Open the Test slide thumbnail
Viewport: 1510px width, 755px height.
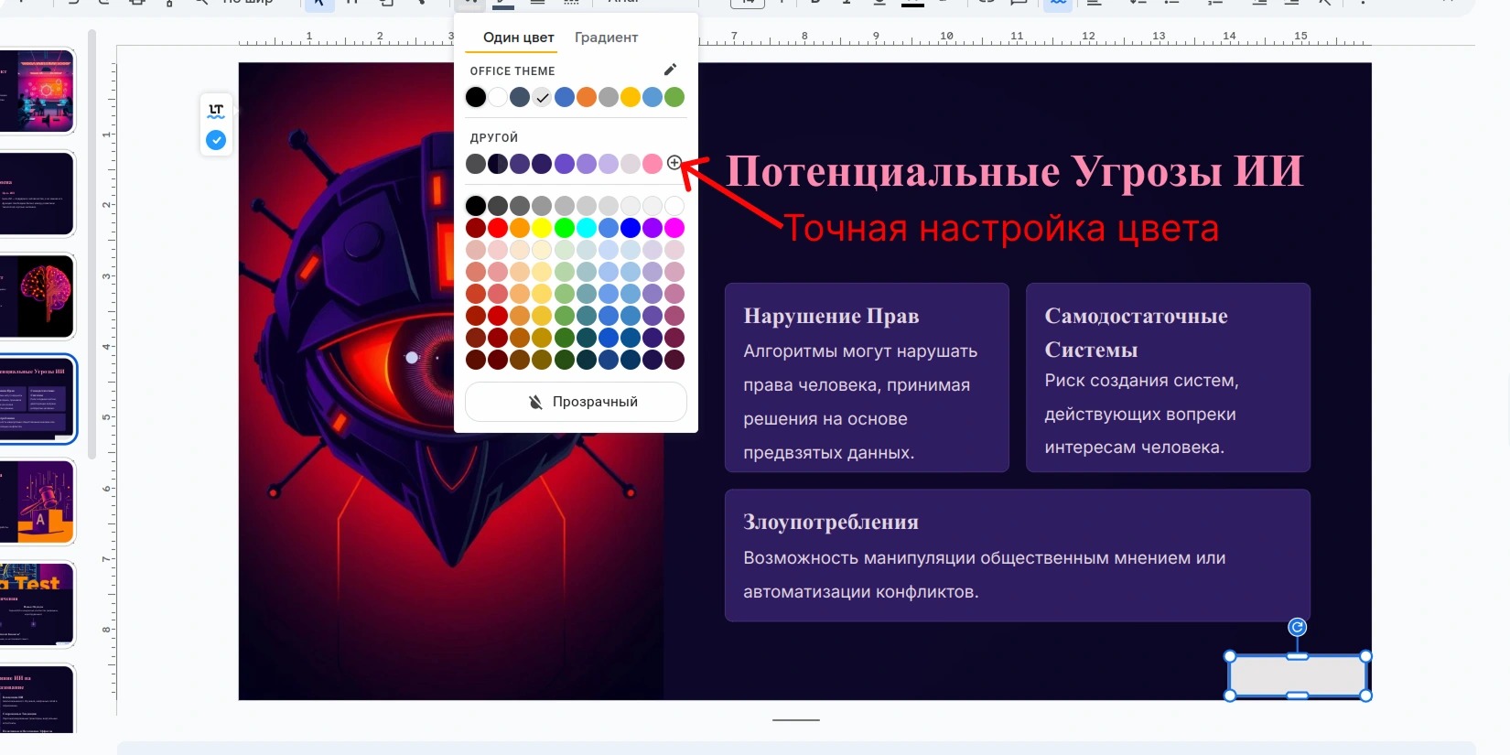point(37,604)
